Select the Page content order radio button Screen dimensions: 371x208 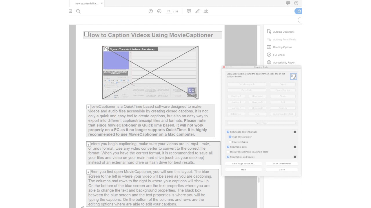click(x=230, y=137)
